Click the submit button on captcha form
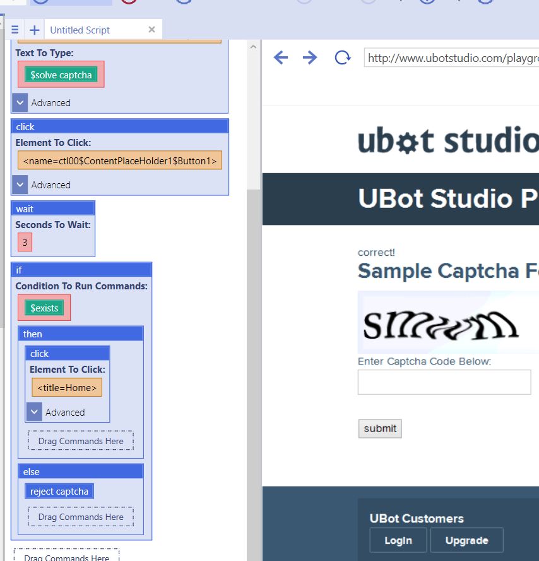The width and height of the screenshot is (539, 561). [x=380, y=428]
